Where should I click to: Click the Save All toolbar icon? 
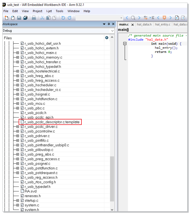(x=26, y=18)
